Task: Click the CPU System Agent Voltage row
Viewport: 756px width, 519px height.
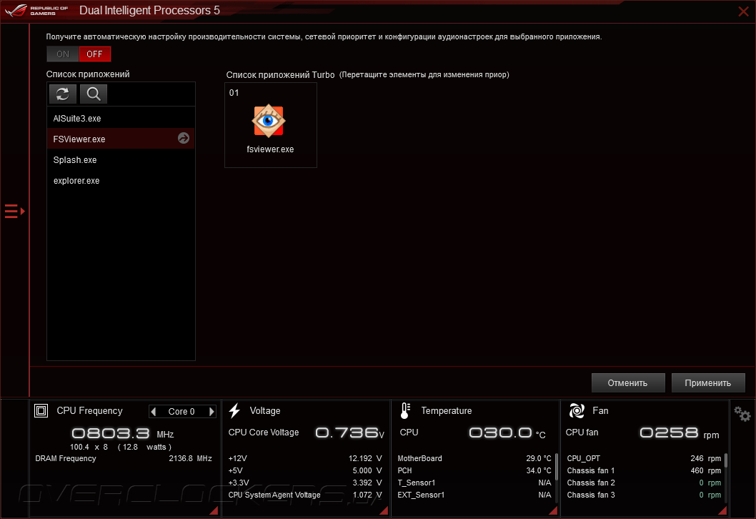Action: 305,495
